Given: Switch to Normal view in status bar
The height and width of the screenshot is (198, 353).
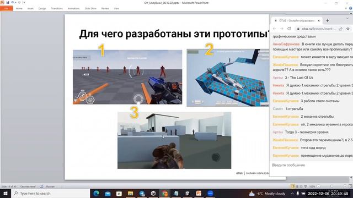Looking at the screenshot, I should tap(293, 186).
